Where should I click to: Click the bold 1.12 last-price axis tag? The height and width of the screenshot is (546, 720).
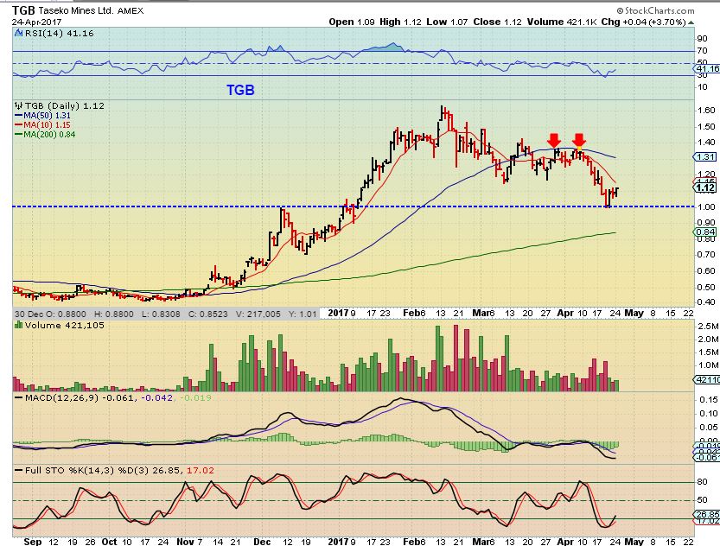704,187
